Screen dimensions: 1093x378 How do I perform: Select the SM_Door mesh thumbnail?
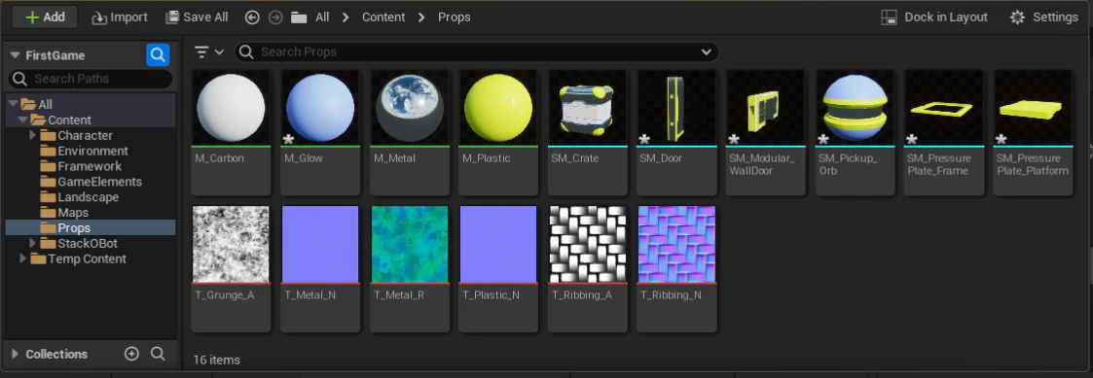pyautogui.click(x=676, y=107)
